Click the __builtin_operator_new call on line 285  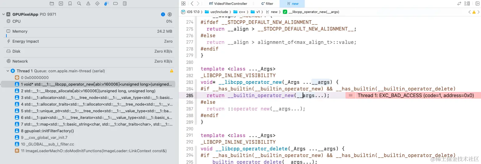[x=261, y=96]
